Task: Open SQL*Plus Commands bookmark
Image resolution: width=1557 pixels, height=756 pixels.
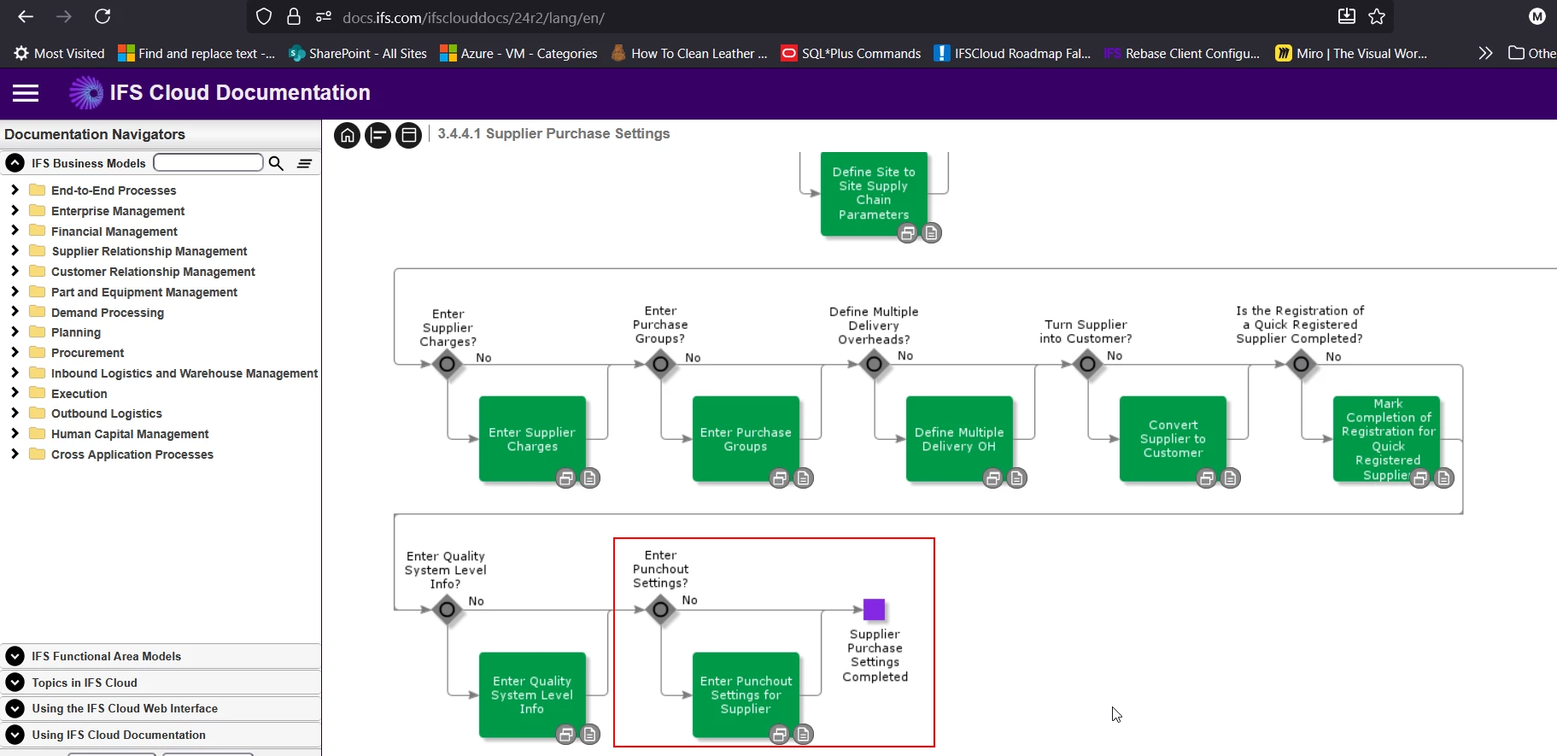Action: click(851, 53)
